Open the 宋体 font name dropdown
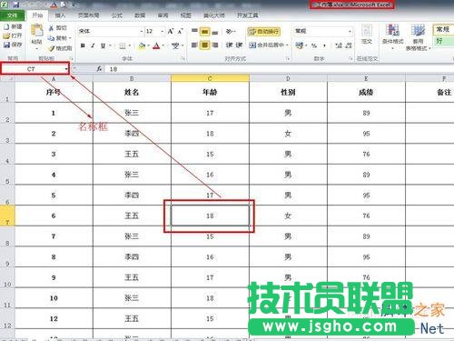 point(142,31)
